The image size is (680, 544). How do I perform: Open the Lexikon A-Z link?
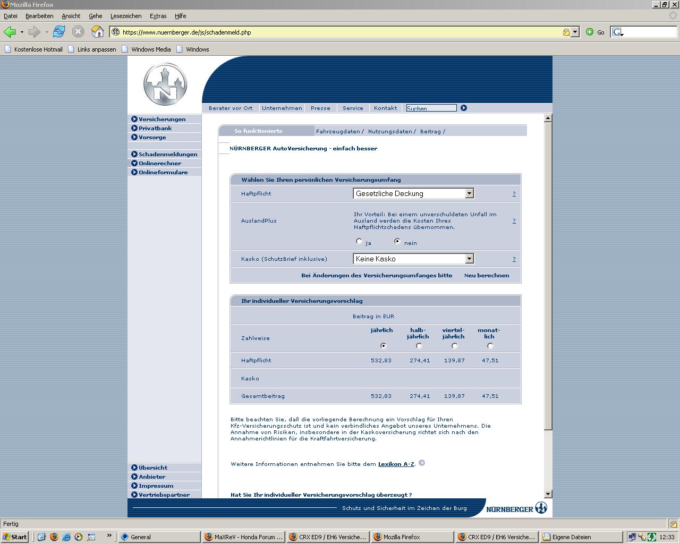point(396,464)
